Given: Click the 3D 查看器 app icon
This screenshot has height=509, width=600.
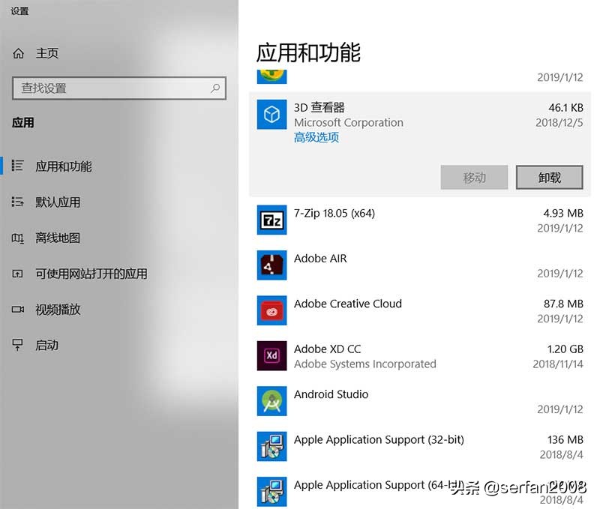Looking at the screenshot, I should coord(271,114).
